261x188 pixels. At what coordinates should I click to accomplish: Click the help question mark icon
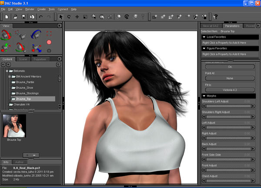pyautogui.click(x=215, y=17)
